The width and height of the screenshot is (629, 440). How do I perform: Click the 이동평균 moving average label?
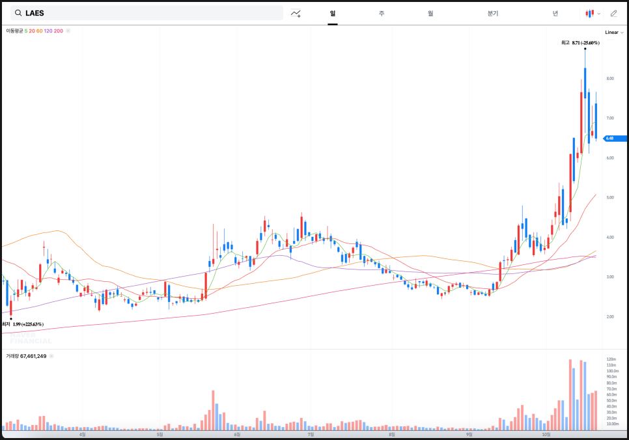click(14, 31)
